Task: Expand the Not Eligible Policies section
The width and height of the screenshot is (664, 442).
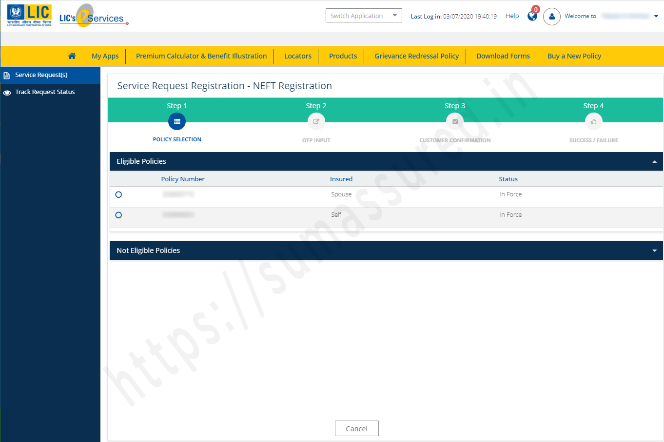Action: click(x=655, y=250)
